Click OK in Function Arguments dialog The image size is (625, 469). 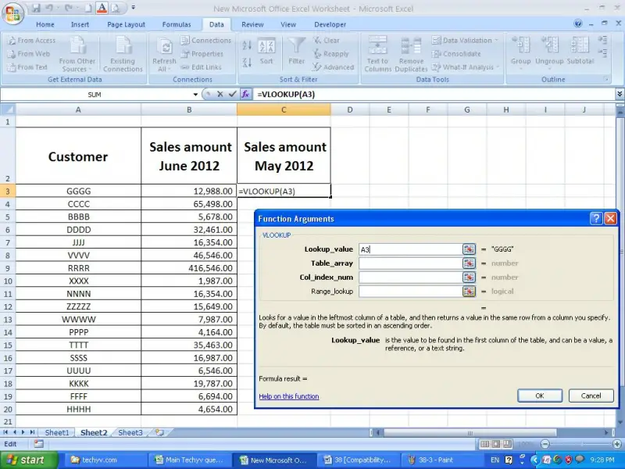540,396
